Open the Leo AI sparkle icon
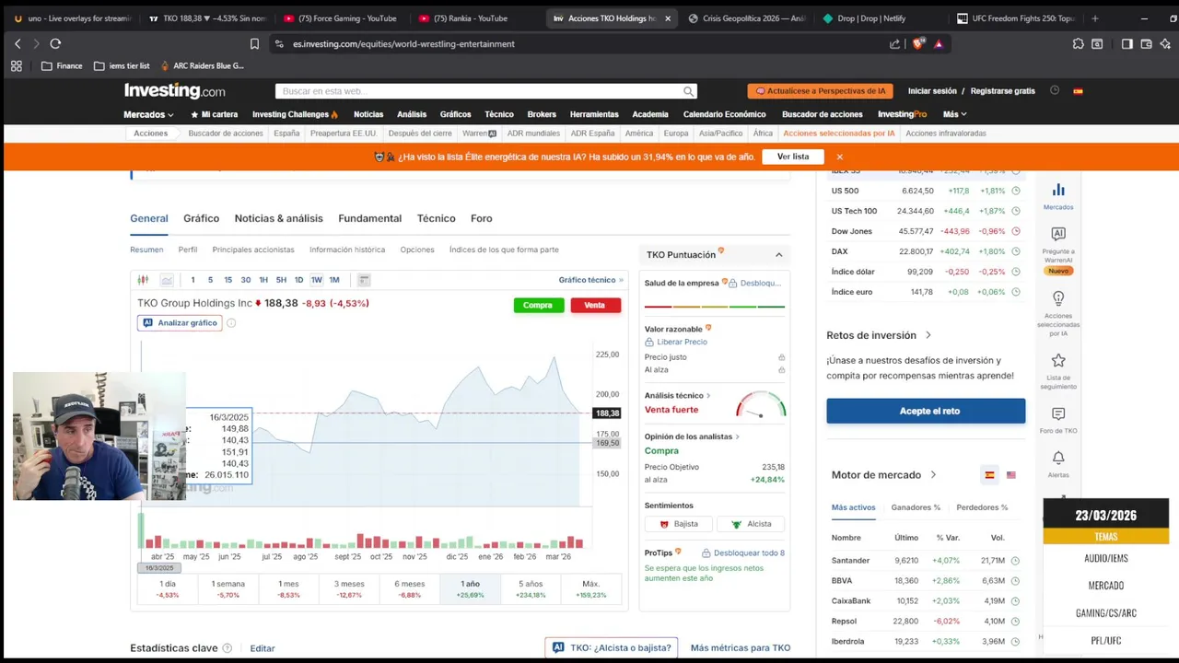 click(x=1165, y=43)
